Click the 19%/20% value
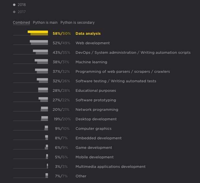Screen dimensions: 200x183 coord(62,119)
